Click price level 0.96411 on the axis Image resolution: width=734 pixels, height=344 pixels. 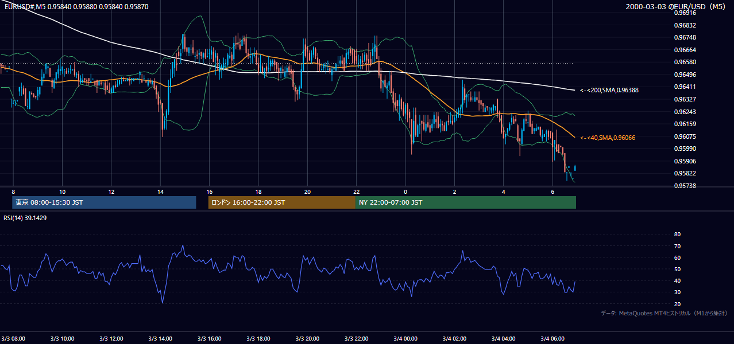coord(685,87)
